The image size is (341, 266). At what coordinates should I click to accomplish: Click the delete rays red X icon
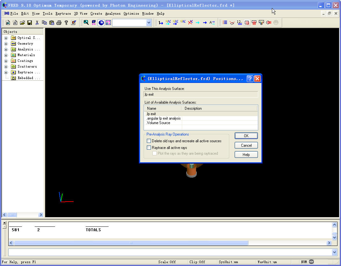(190, 22)
